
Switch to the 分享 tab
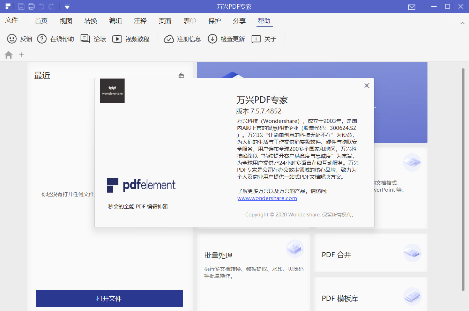click(239, 21)
